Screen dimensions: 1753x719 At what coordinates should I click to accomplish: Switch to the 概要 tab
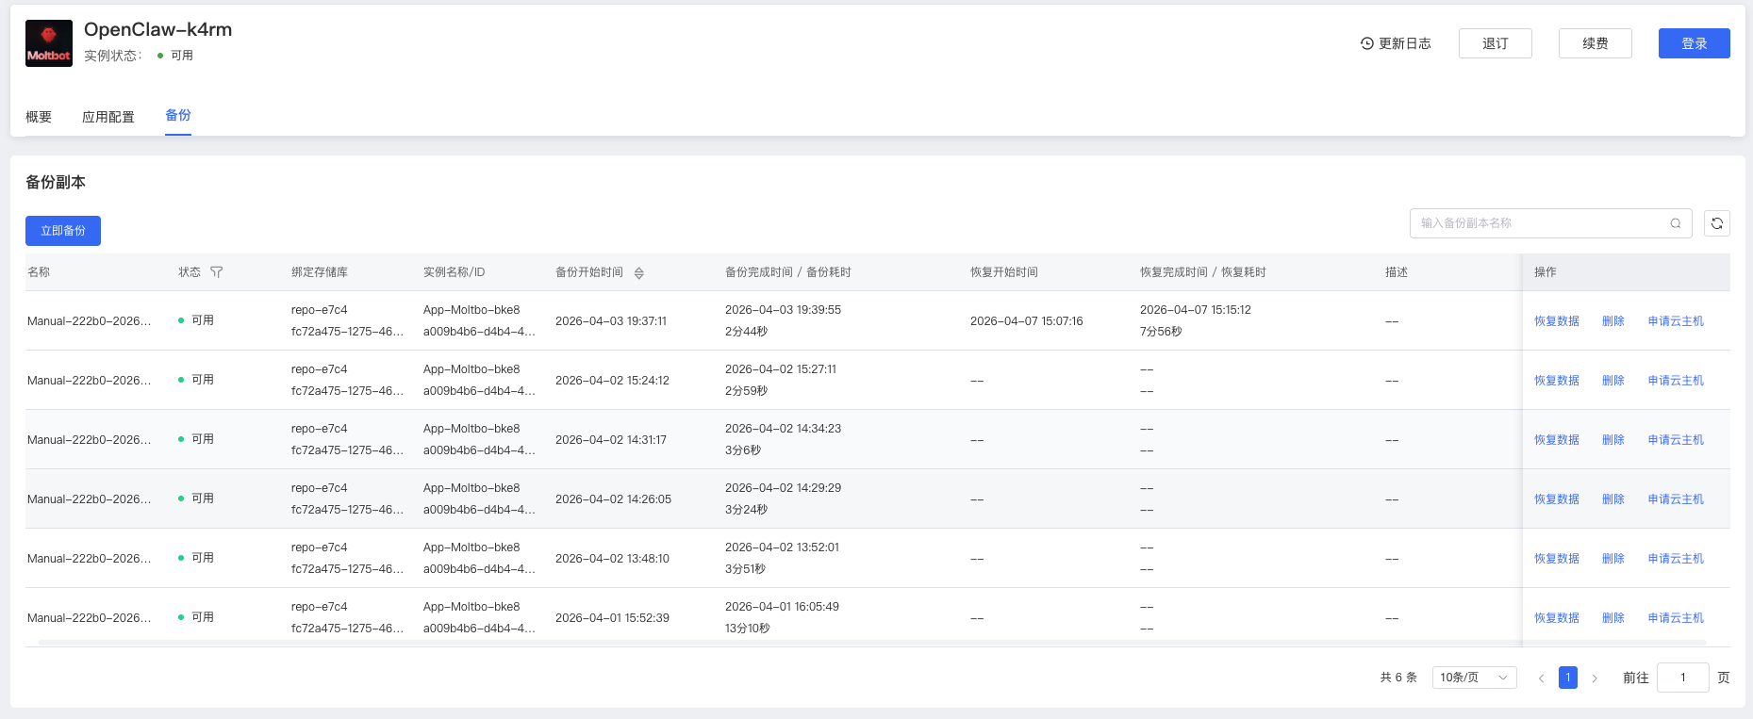39,117
